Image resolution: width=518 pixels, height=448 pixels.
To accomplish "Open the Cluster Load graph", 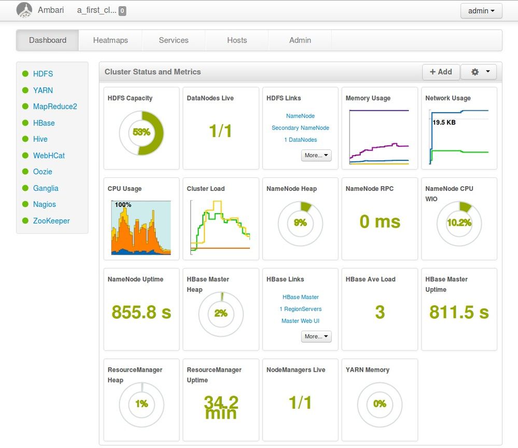I will pyautogui.click(x=220, y=226).
